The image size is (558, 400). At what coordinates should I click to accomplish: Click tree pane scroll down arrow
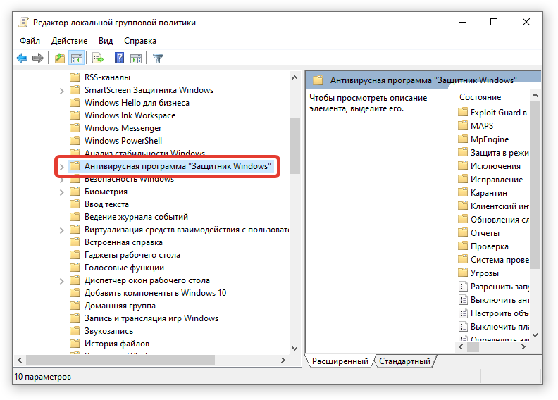pyautogui.click(x=294, y=348)
